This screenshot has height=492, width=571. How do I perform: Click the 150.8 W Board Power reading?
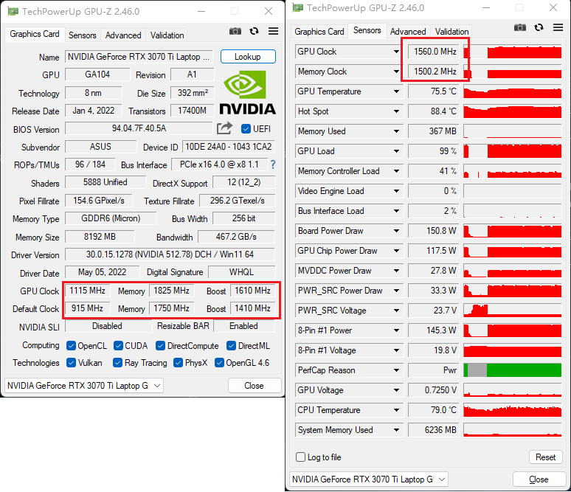[x=433, y=231]
